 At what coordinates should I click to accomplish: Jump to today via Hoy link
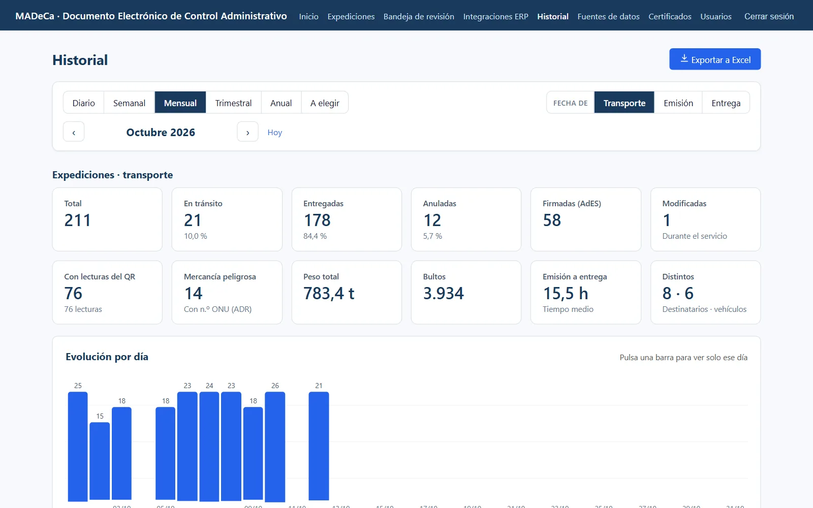point(274,132)
